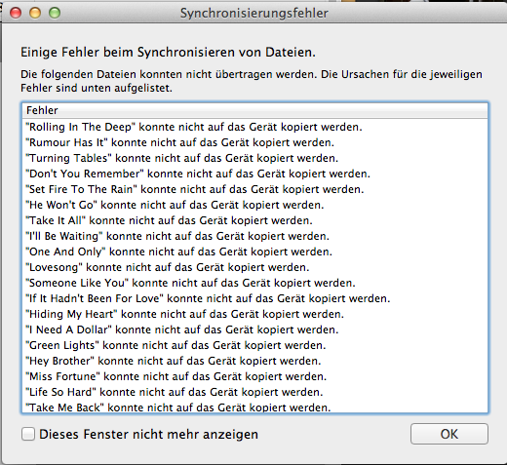This screenshot has width=507, height=465.
Task: Click the OK button
Action: tap(449, 434)
